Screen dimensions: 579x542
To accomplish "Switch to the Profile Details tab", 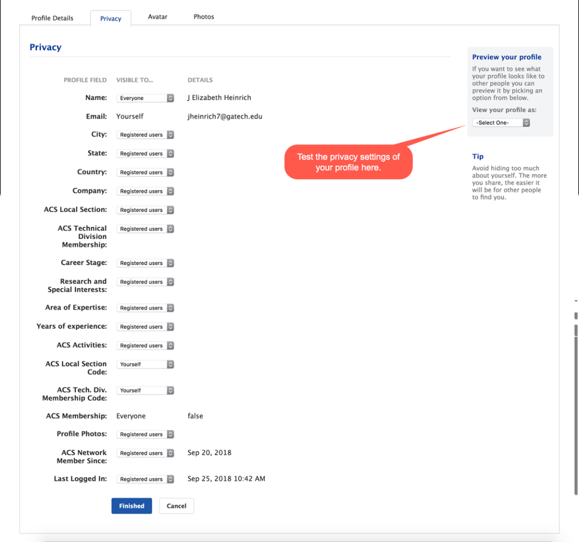I will [52, 18].
